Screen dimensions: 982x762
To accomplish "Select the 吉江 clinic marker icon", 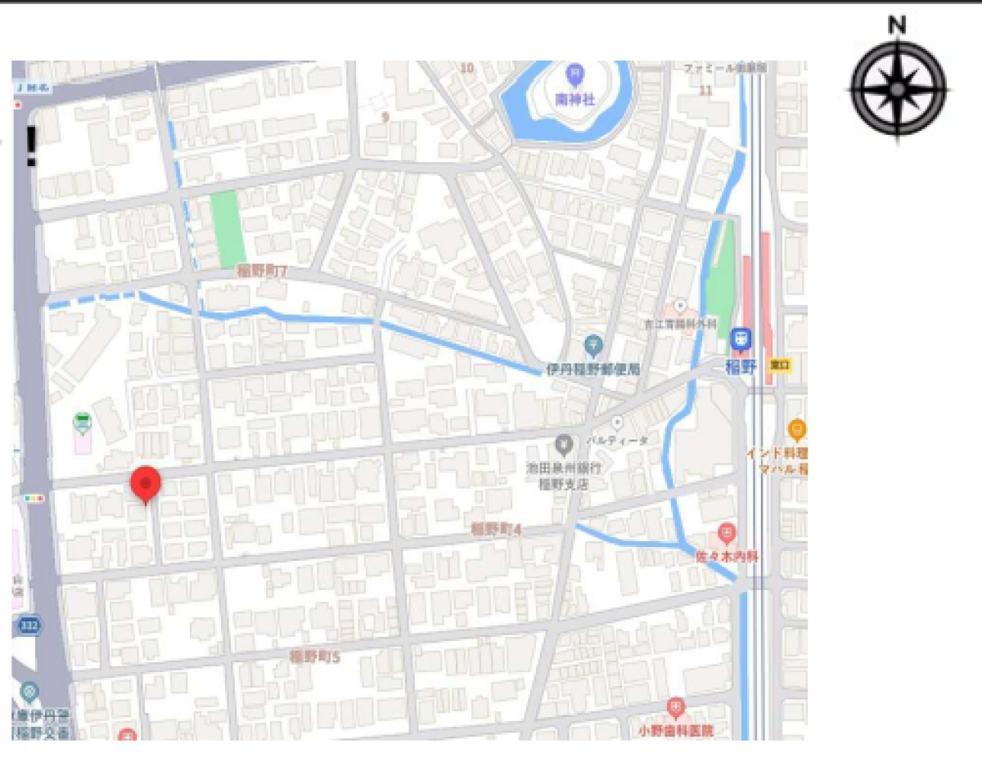I will coord(681,307).
